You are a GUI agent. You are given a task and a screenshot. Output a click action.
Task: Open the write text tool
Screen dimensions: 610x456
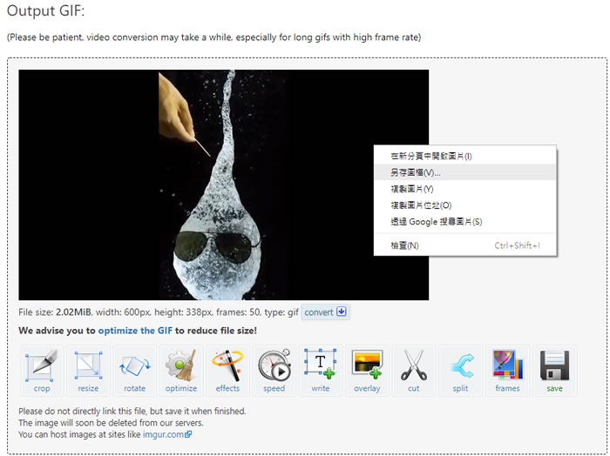tap(321, 370)
